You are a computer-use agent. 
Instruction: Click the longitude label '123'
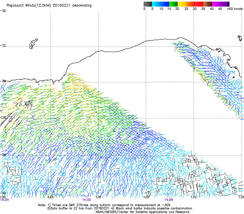[50, 197]
